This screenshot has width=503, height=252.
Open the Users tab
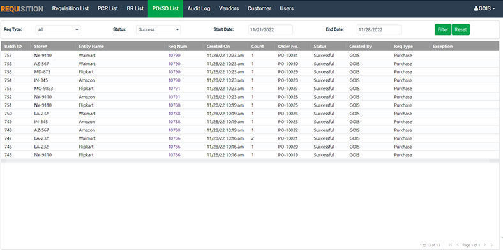pos(287,9)
